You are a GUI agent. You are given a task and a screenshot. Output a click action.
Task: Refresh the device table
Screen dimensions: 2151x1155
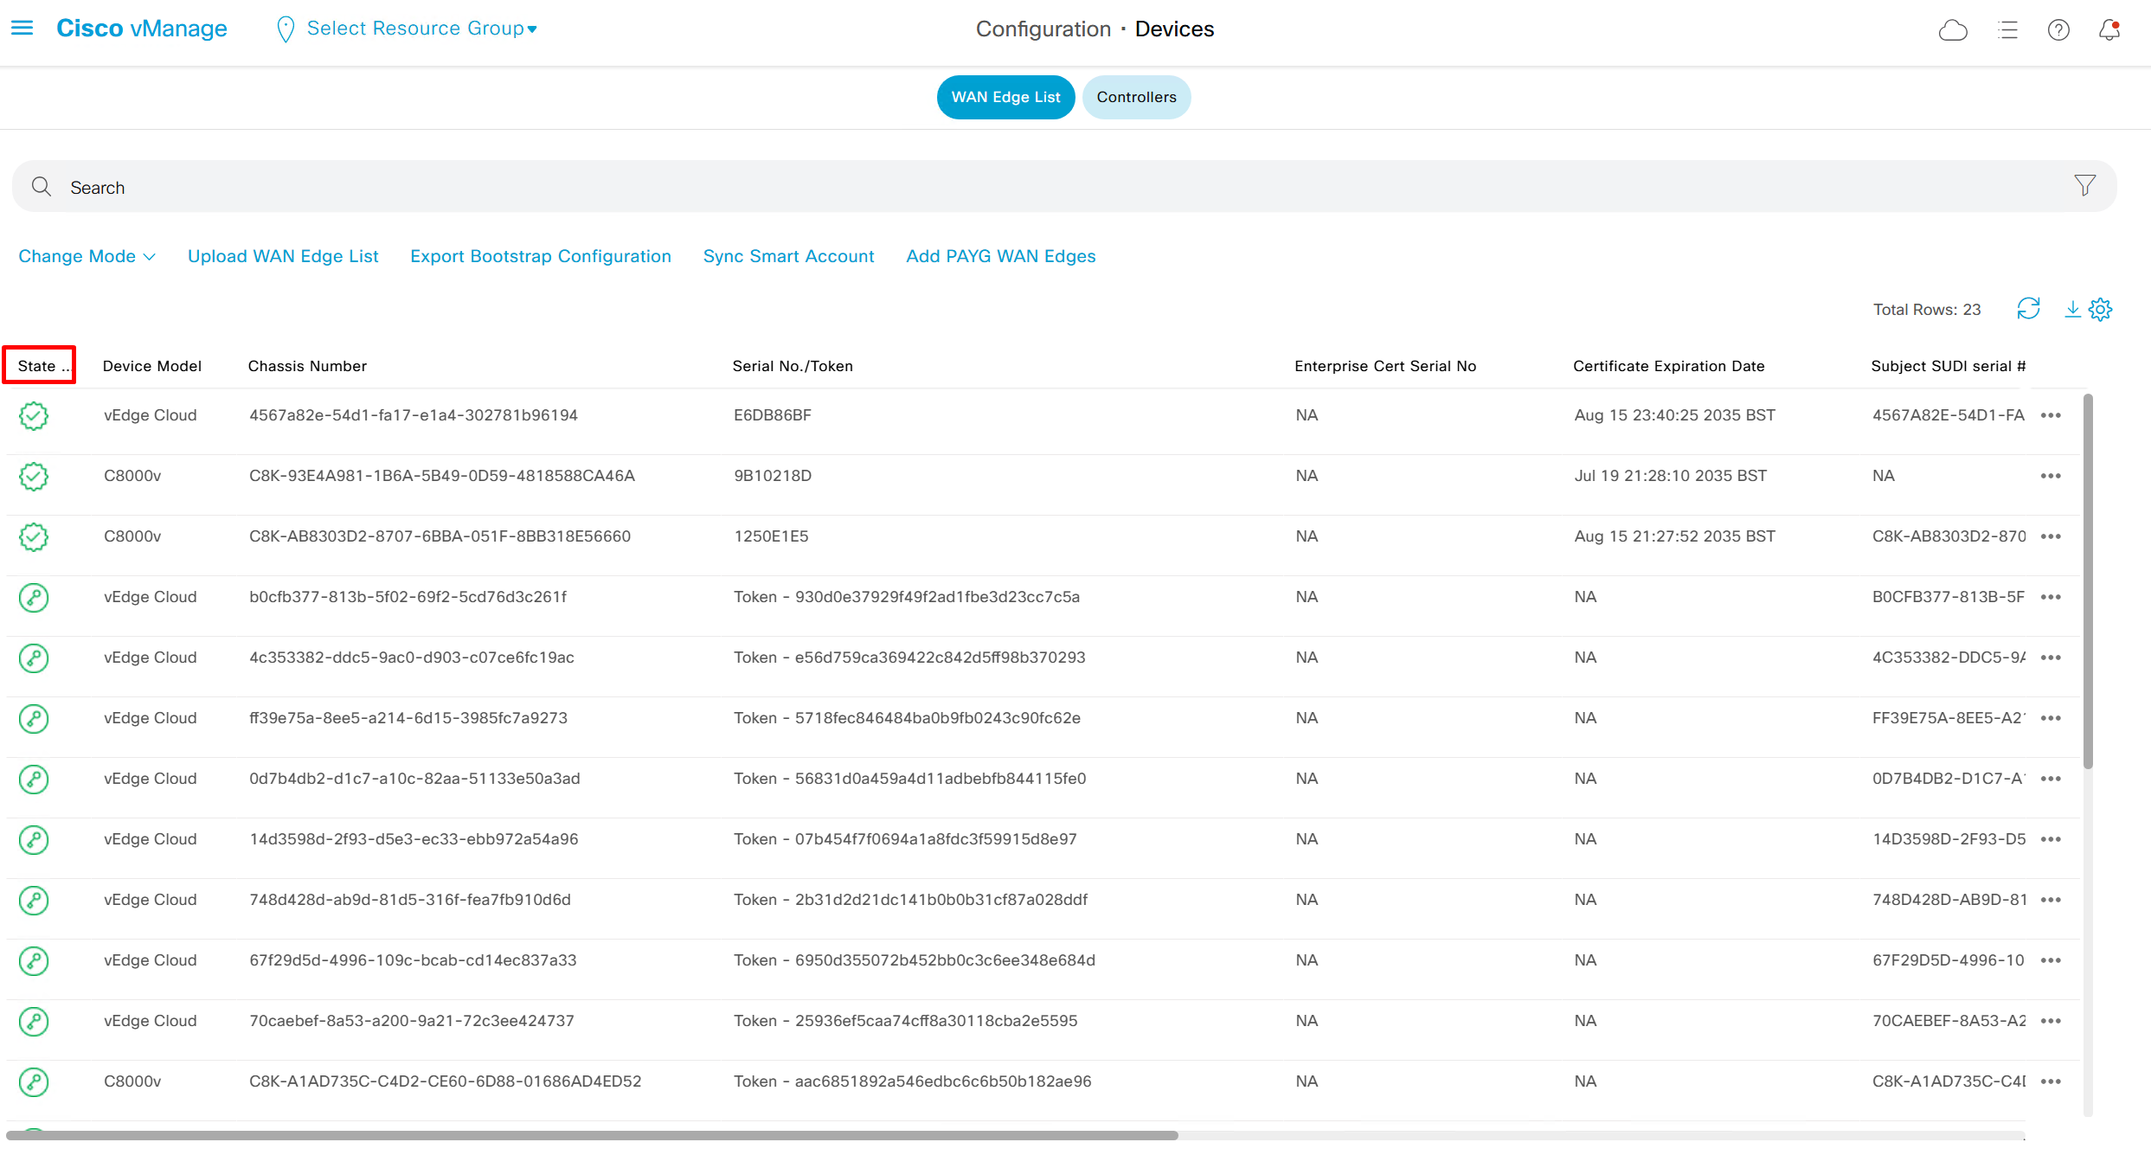coord(2028,309)
